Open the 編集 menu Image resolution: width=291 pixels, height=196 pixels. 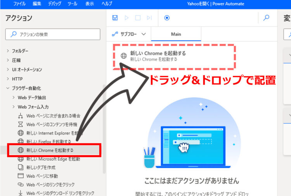pos(37,4)
